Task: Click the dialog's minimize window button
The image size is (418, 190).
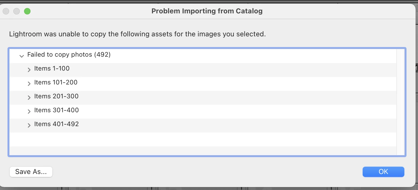Action: (x=17, y=11)
